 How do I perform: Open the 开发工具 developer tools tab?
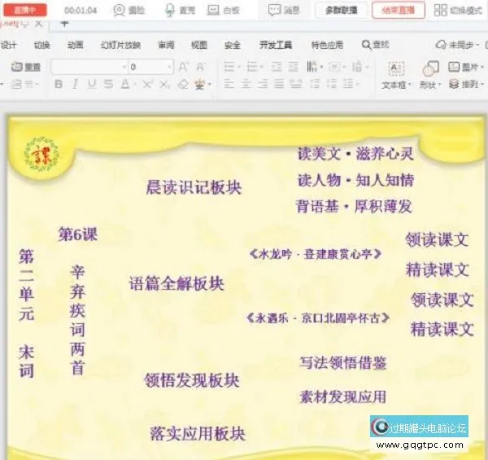[276, 45]
